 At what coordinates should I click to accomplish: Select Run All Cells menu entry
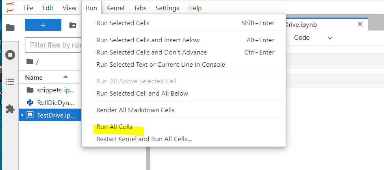click(114, 127)
